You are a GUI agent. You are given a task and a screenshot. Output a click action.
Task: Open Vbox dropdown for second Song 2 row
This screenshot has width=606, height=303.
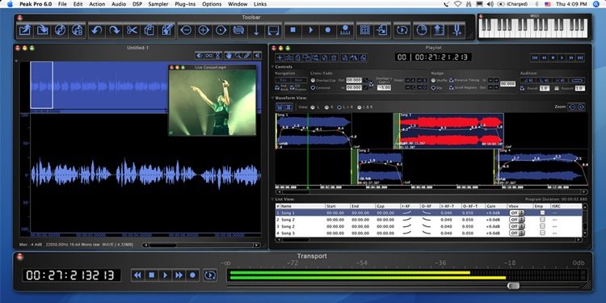pos(517,226)
